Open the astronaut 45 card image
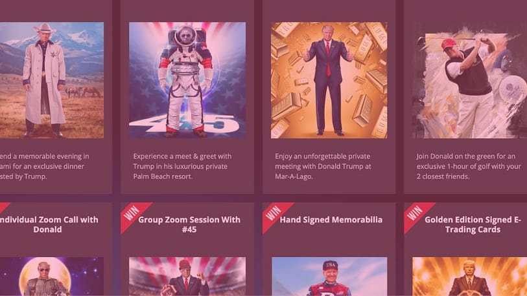Image resolution: width=527 pixels, height=296 pixels. click(x=187, y=80)
